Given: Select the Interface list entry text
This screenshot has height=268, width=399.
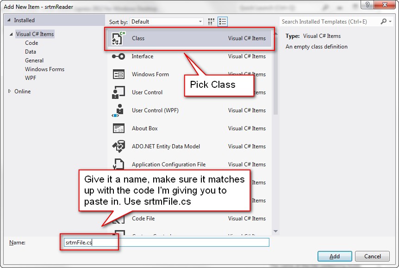Looking at the screenshot, I should 143,56.
